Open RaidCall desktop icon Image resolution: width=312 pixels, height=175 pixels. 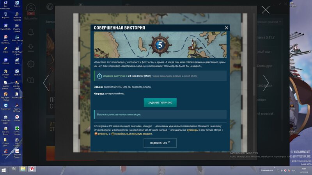click(17, 72)
